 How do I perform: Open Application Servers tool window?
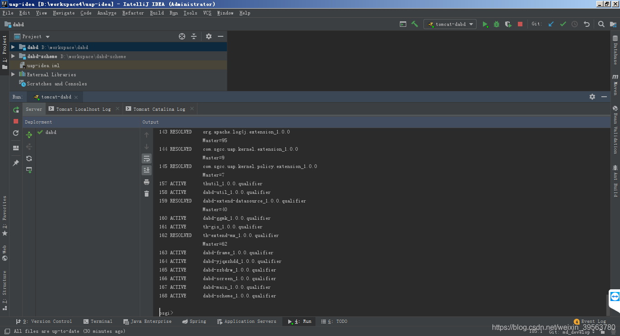(x=246, y=321)
